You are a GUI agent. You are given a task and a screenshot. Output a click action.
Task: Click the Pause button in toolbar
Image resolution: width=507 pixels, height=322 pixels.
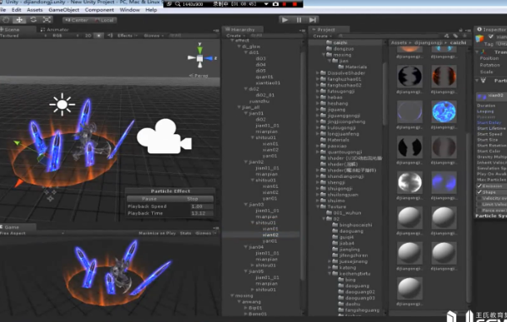pos(299,20)
